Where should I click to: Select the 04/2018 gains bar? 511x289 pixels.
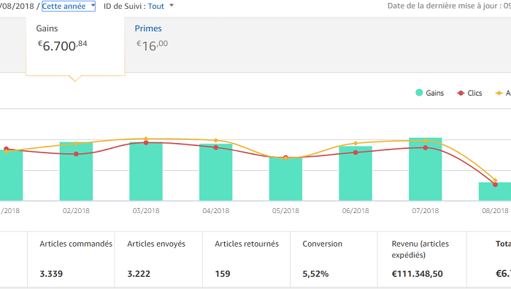[x=216, y=172]
